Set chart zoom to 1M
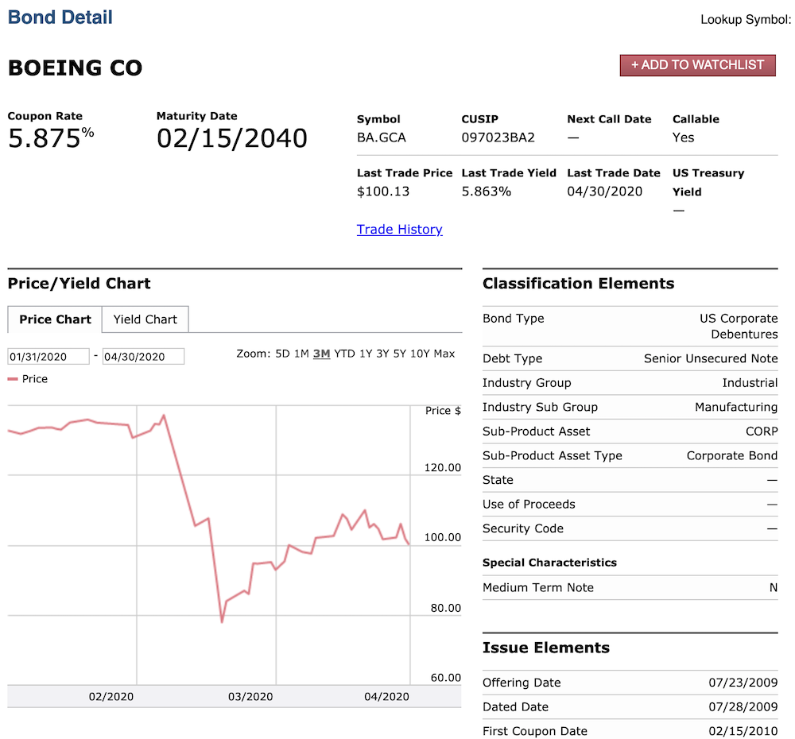Screen dimensions: 795x739 click(x=301, y=354)
